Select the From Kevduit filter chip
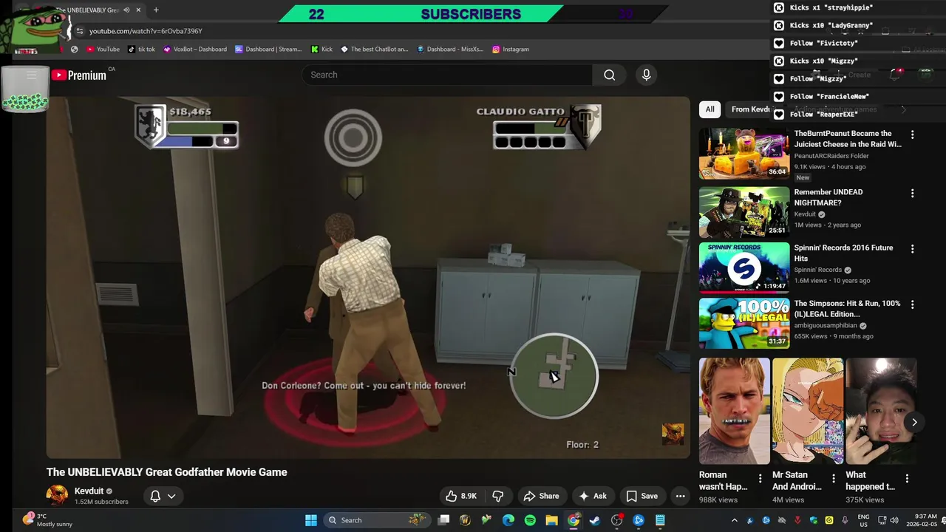Screen dimensions: 946x532 click(x=751, y=109)
